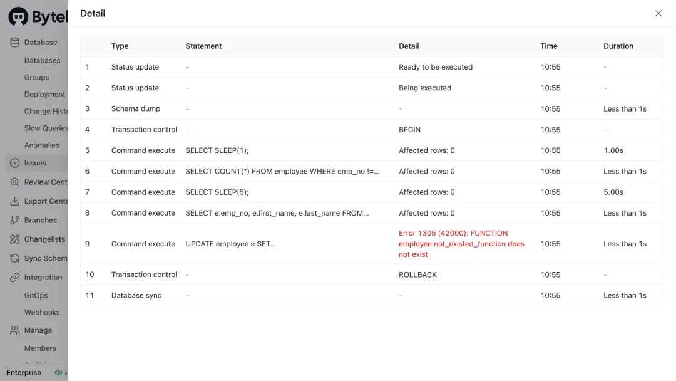
Task: Select Anomalies in the sidebar
Action: [42, 145]
